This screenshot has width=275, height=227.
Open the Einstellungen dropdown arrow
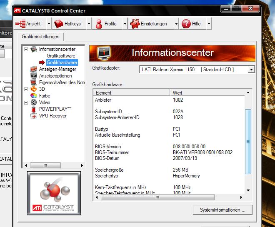coord(176,24)
